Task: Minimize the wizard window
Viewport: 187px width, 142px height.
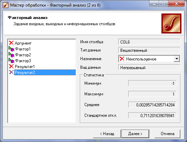Action: tap(154, 3)
